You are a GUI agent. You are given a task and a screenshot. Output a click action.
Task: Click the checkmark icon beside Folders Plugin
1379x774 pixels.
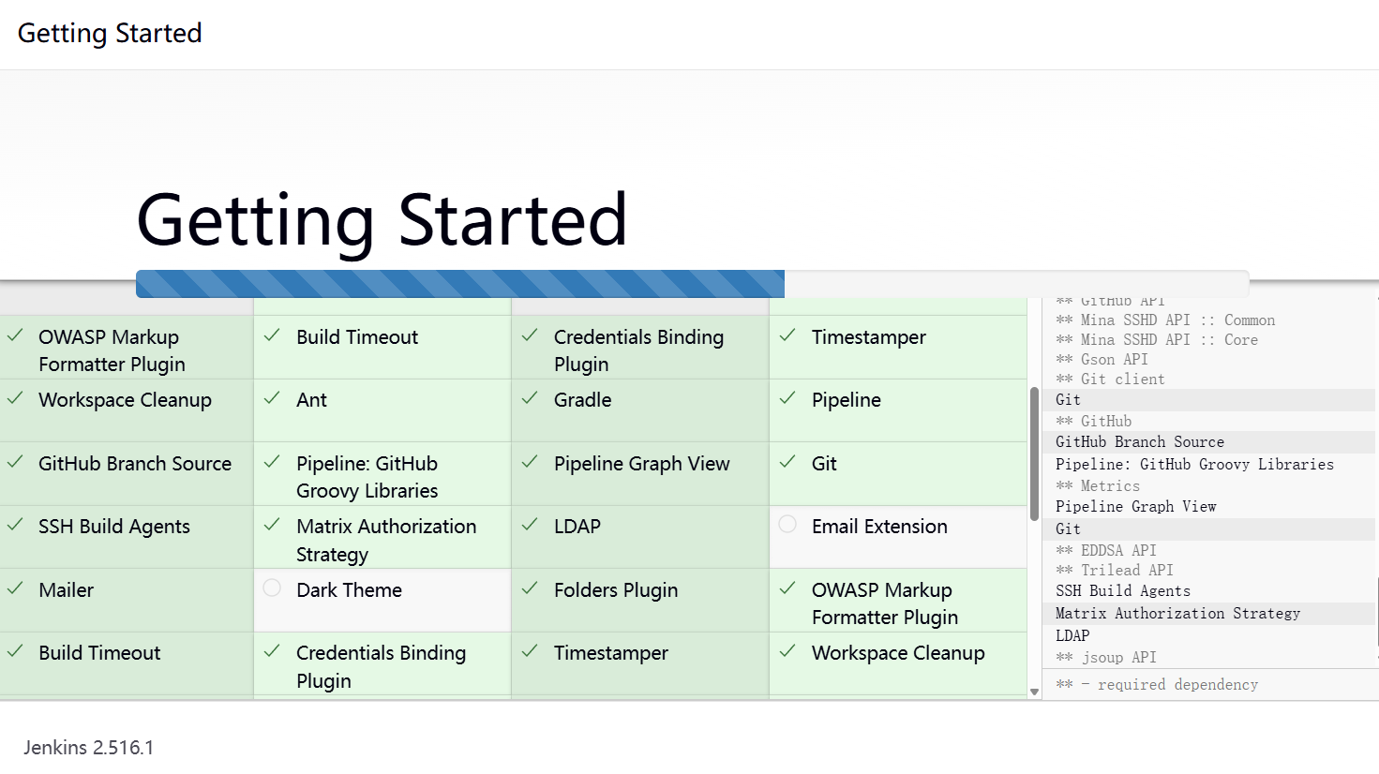pyautogui.click(x=530, y=588)
